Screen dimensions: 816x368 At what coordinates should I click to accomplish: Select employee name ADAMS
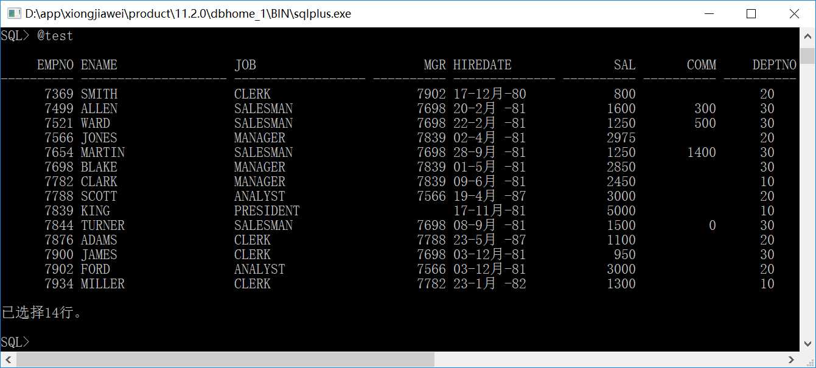[99, 240]
